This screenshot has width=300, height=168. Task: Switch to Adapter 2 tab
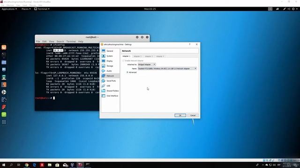coord(137,56)
